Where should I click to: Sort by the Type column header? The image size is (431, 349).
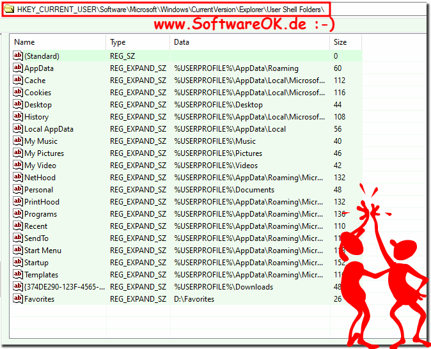tap(138, 42)
